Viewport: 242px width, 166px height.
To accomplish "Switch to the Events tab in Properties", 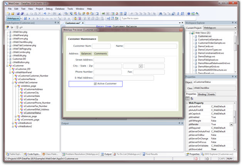I will coord(212,94).
